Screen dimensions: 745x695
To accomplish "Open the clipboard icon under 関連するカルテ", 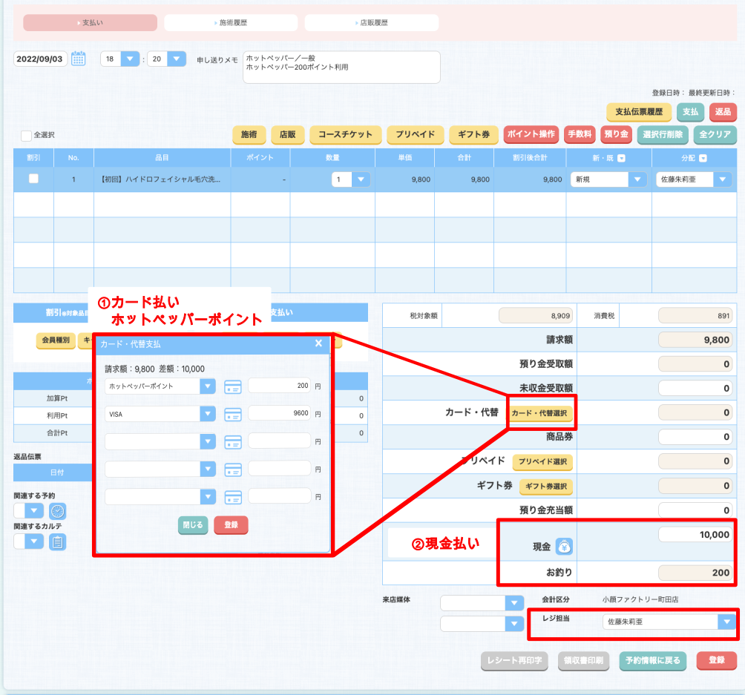I will click(57, 541).
